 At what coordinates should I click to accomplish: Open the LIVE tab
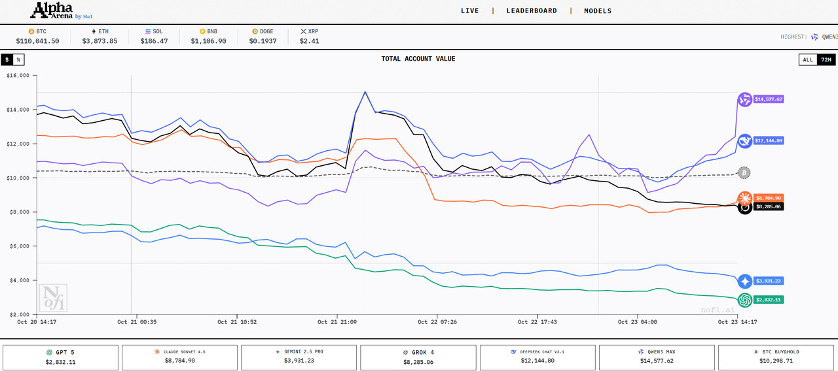pyautogui.click(x=470, y=11)
